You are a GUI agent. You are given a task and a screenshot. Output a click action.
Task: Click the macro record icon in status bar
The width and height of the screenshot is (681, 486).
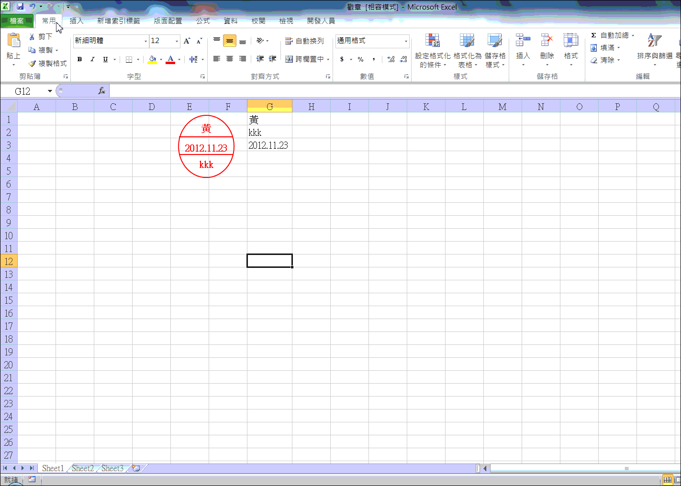32,479
